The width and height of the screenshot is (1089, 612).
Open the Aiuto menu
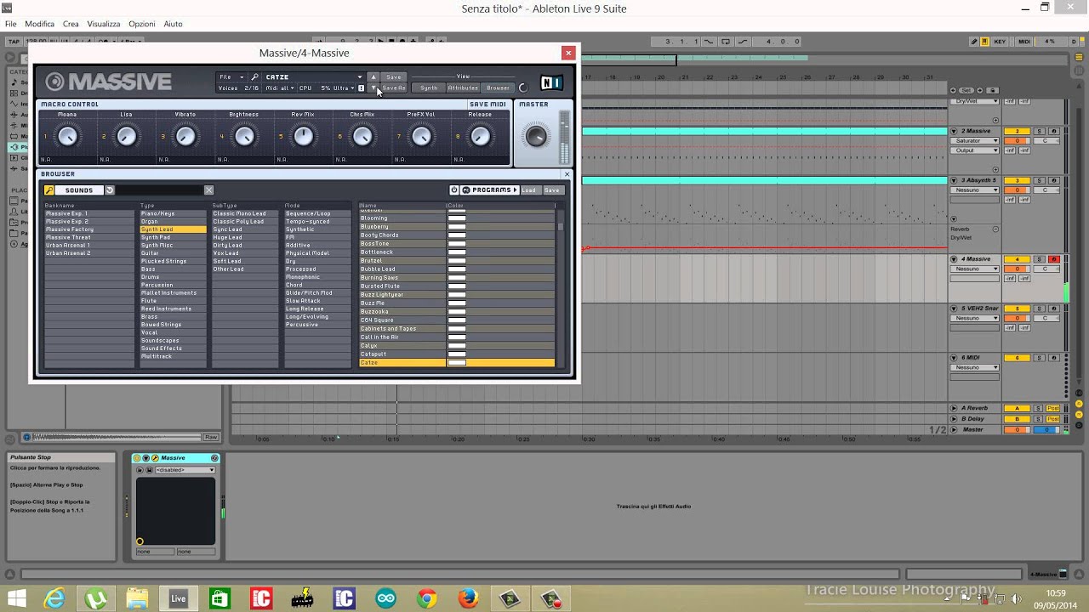click(x=173, y=24)
